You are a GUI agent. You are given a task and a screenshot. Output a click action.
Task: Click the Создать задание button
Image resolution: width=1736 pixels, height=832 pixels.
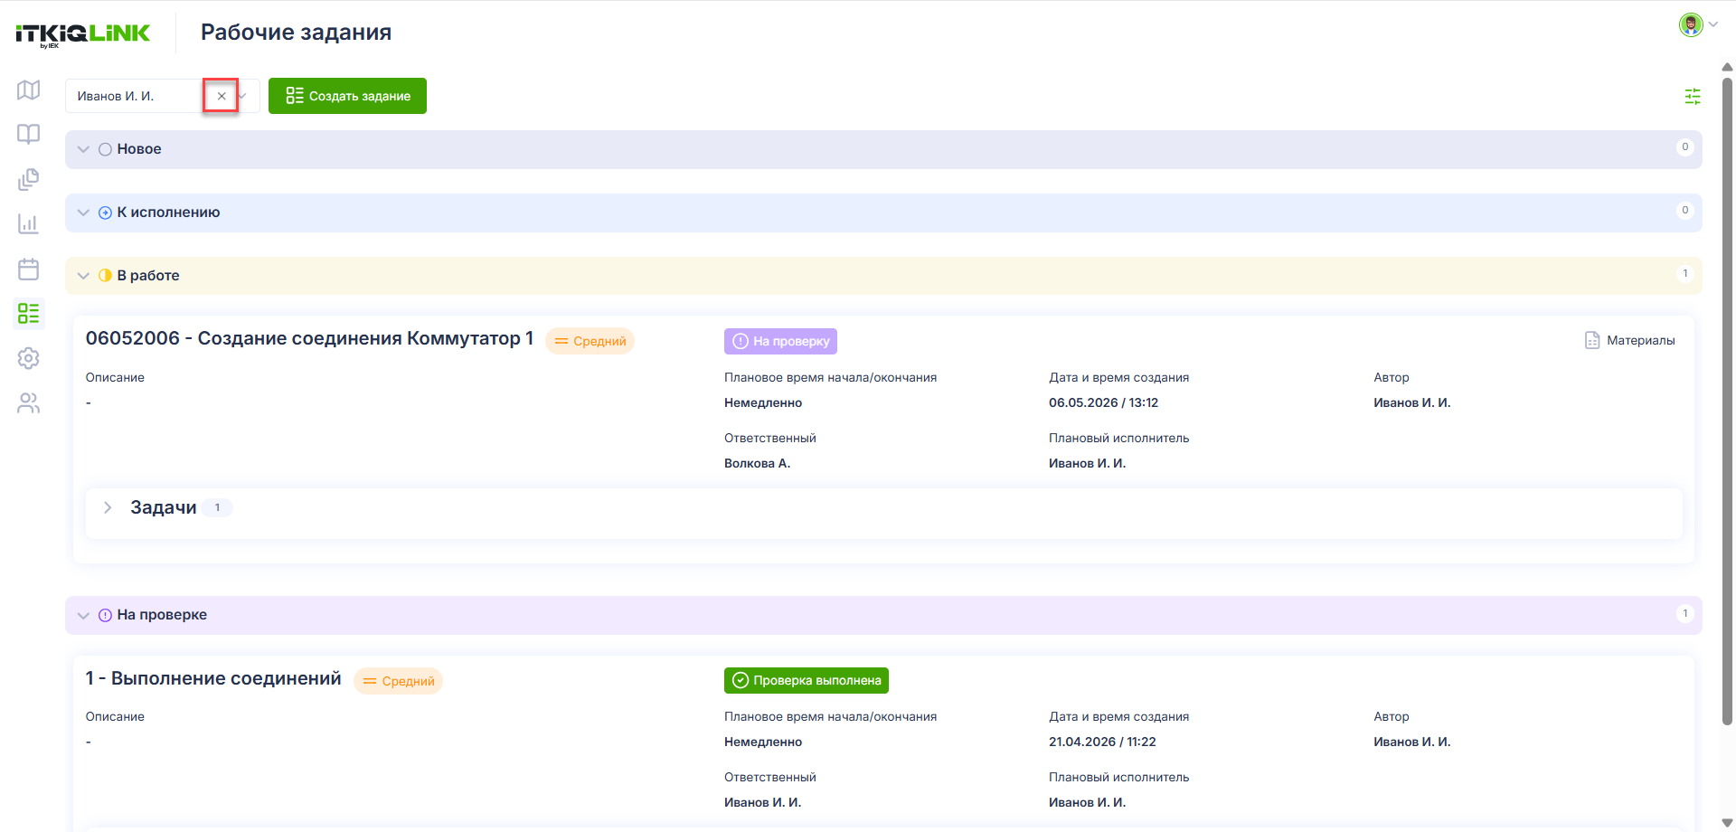click(347, 96)
